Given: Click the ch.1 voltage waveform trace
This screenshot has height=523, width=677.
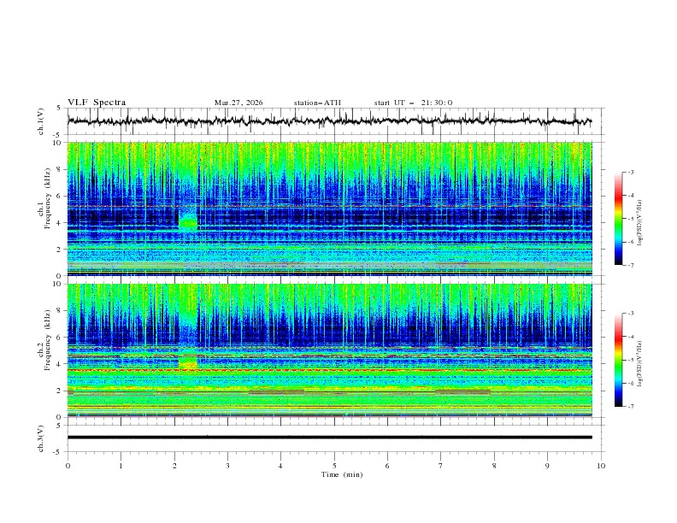Looking at the screenshot, I should click(329, 121).
